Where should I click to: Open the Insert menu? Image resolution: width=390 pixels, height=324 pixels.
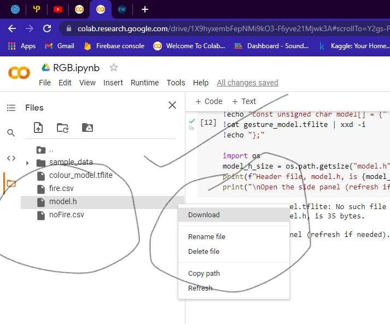(113, 83)
